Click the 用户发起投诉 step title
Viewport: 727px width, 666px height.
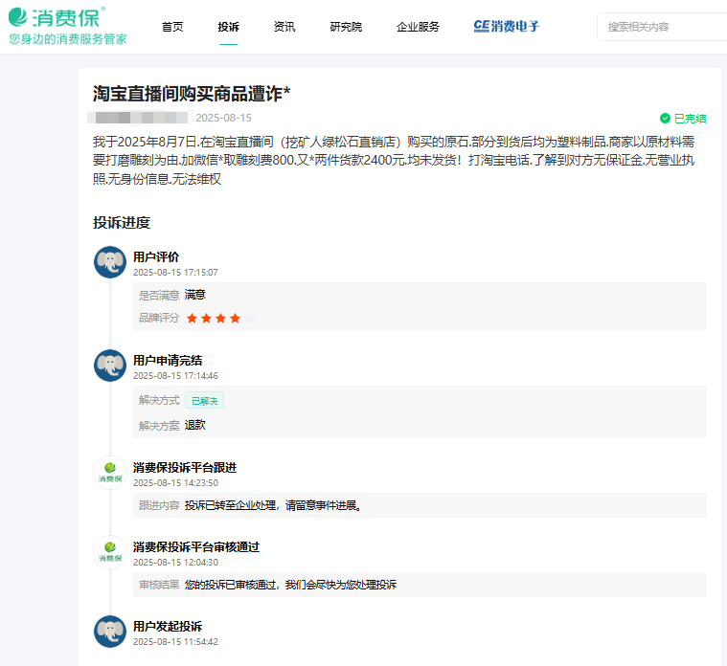tap(168, 626)
